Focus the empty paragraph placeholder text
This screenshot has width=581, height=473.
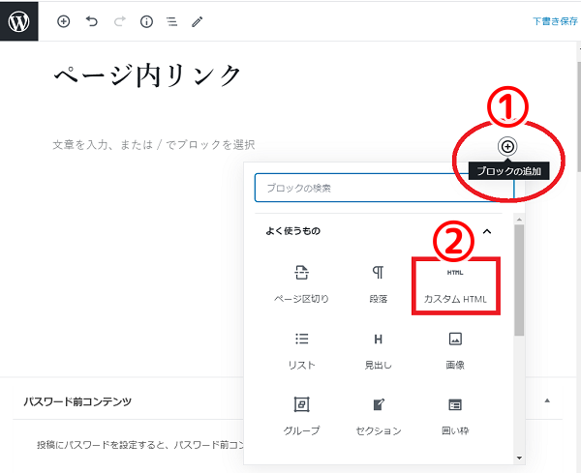pos(154,144)
